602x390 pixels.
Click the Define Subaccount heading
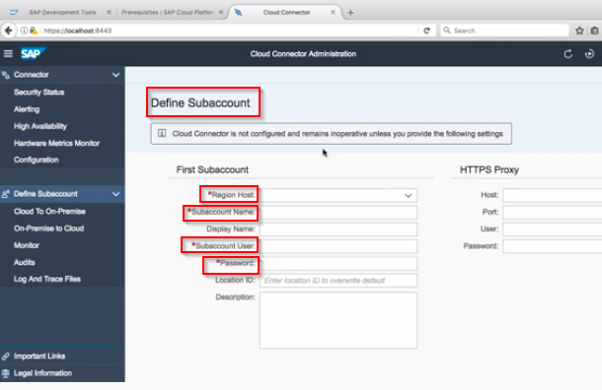(200, 103)
